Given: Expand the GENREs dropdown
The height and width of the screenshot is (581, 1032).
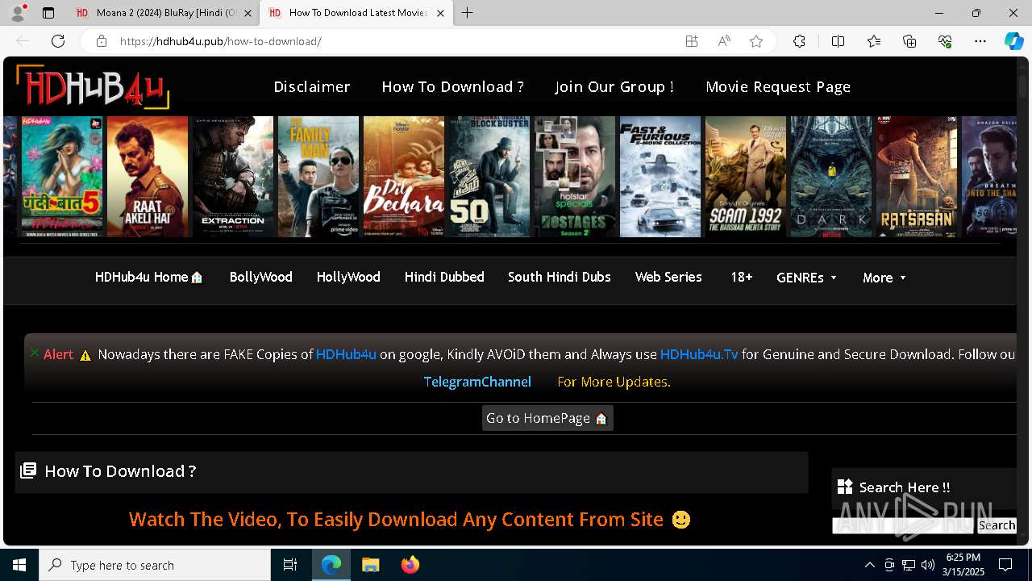Looking at the screenshot, I should pos(806,278).
